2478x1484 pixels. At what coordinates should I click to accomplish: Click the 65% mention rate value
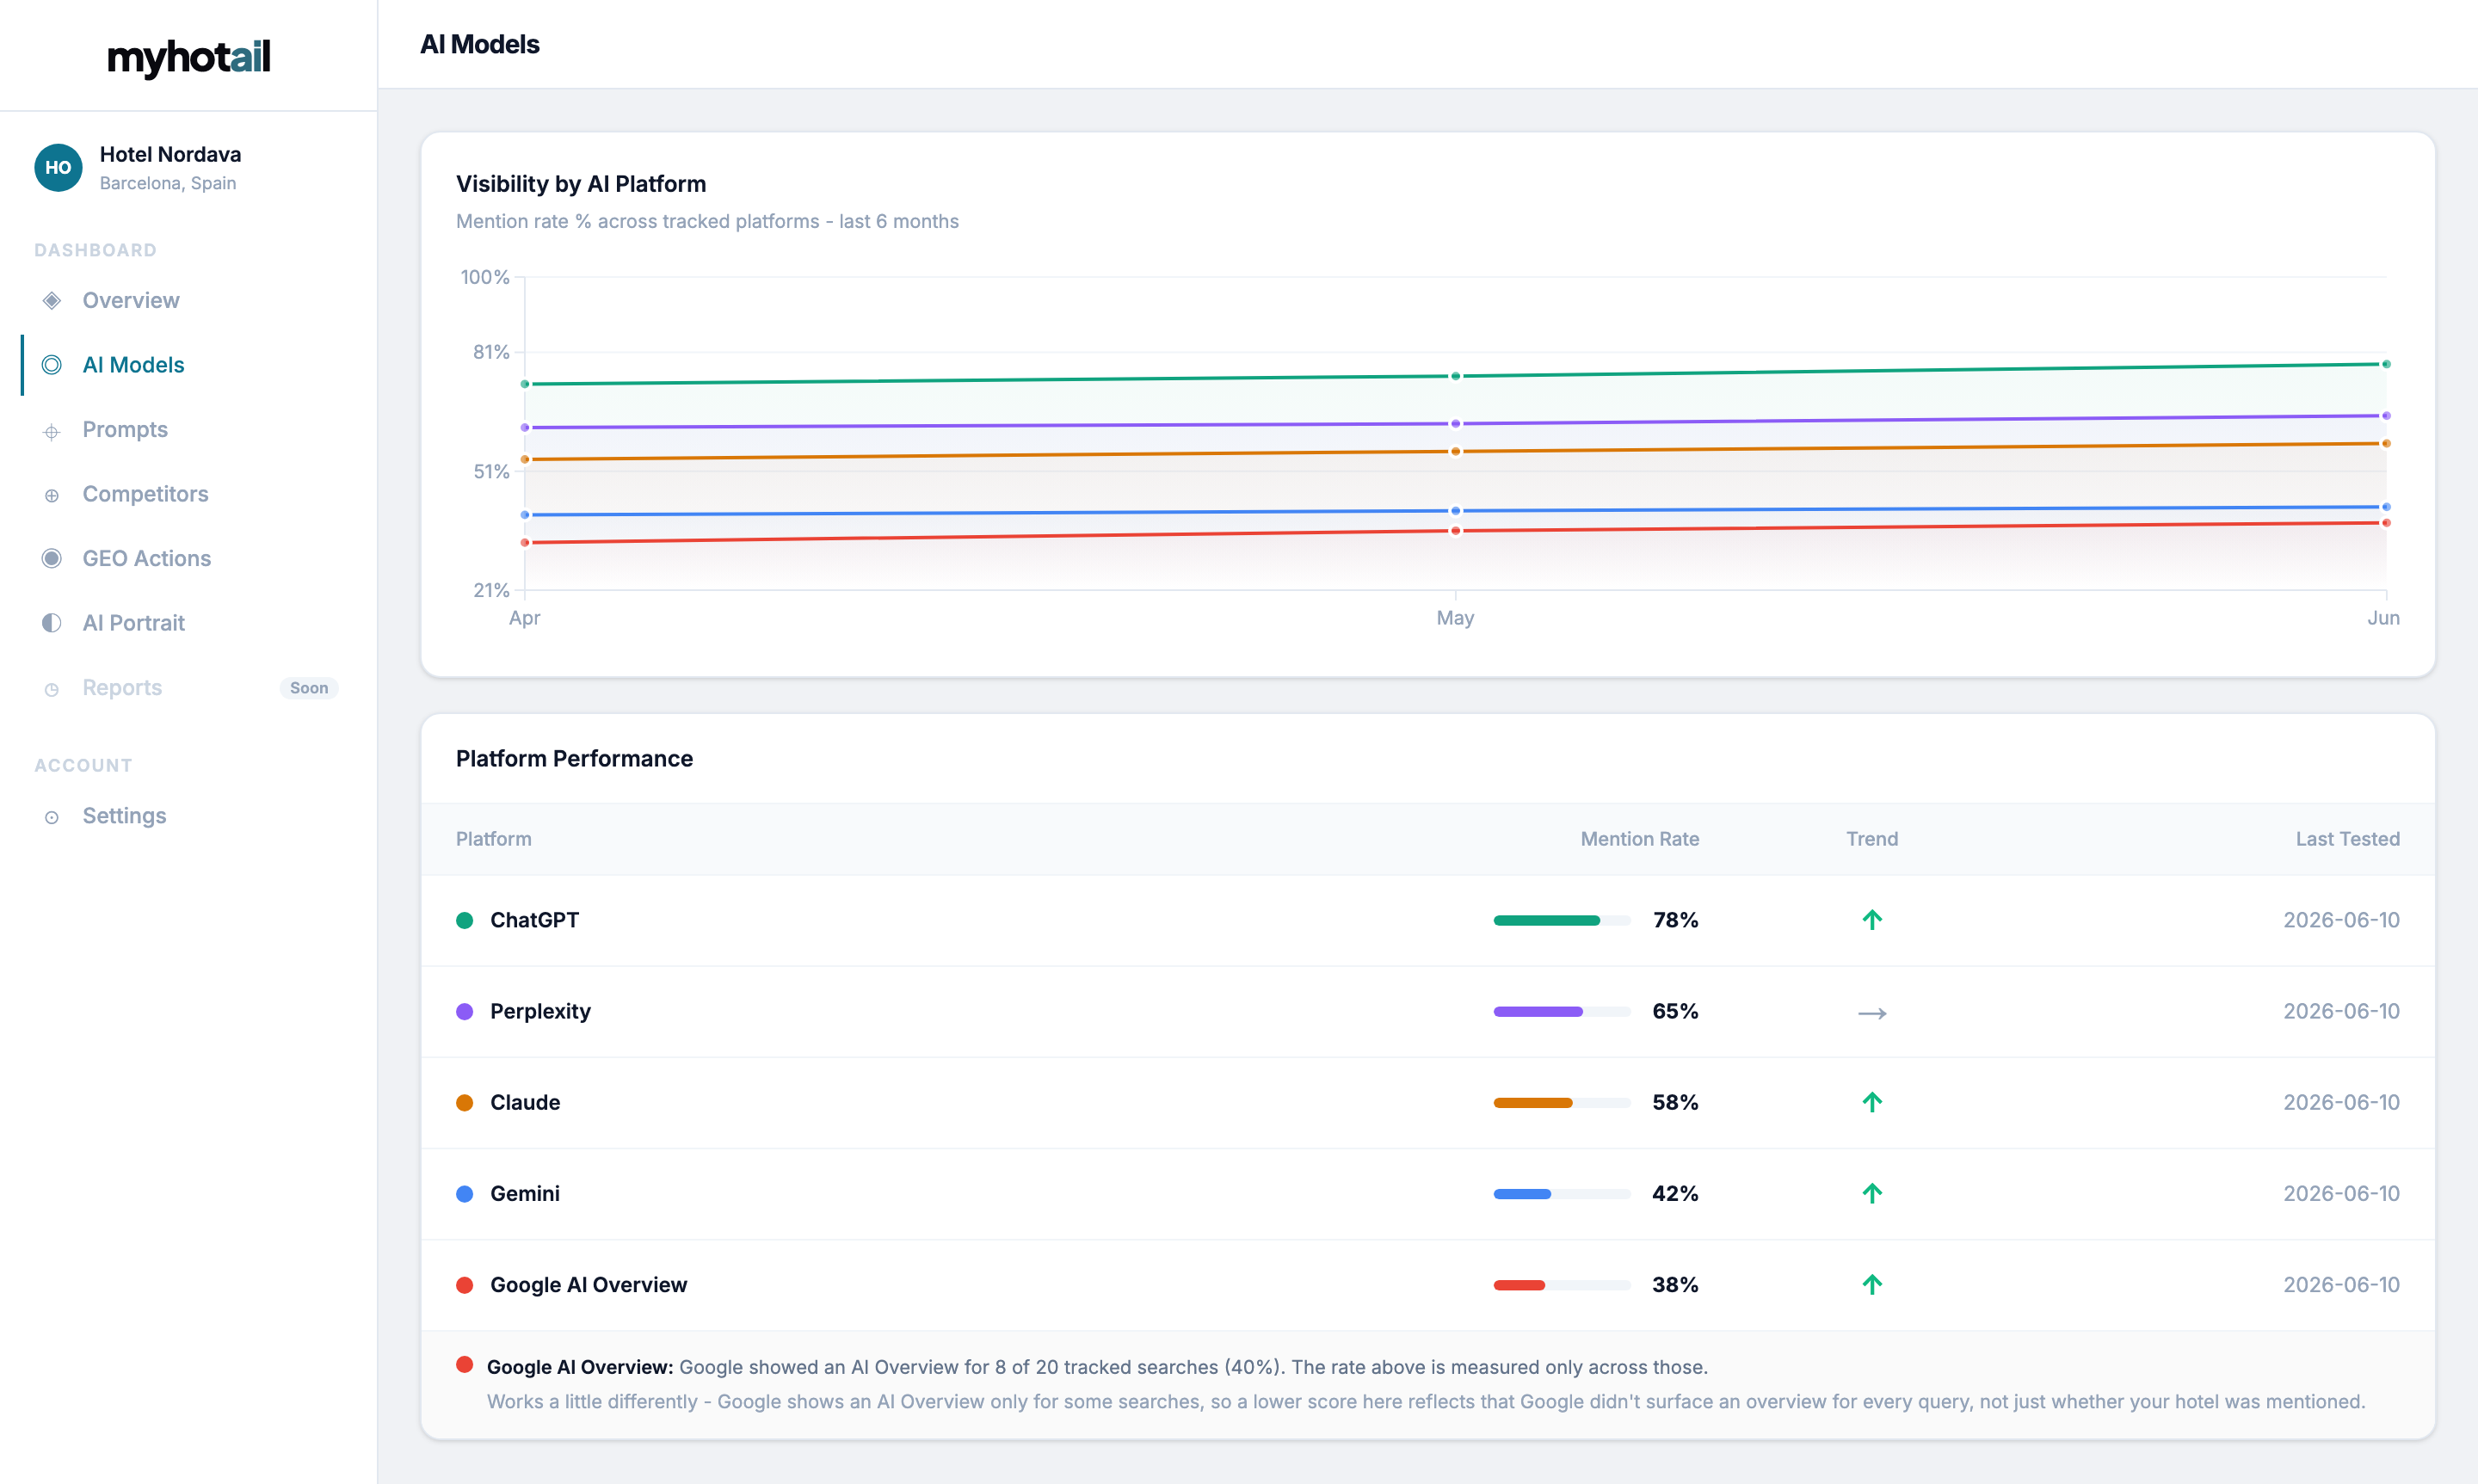click(1675, 1011)
